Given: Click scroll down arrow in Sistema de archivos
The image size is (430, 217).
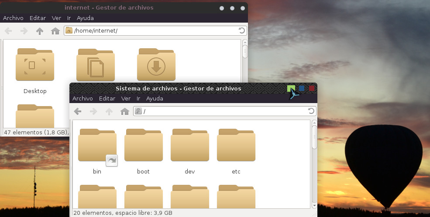Looking at the screenshot, I should [314, 205].
